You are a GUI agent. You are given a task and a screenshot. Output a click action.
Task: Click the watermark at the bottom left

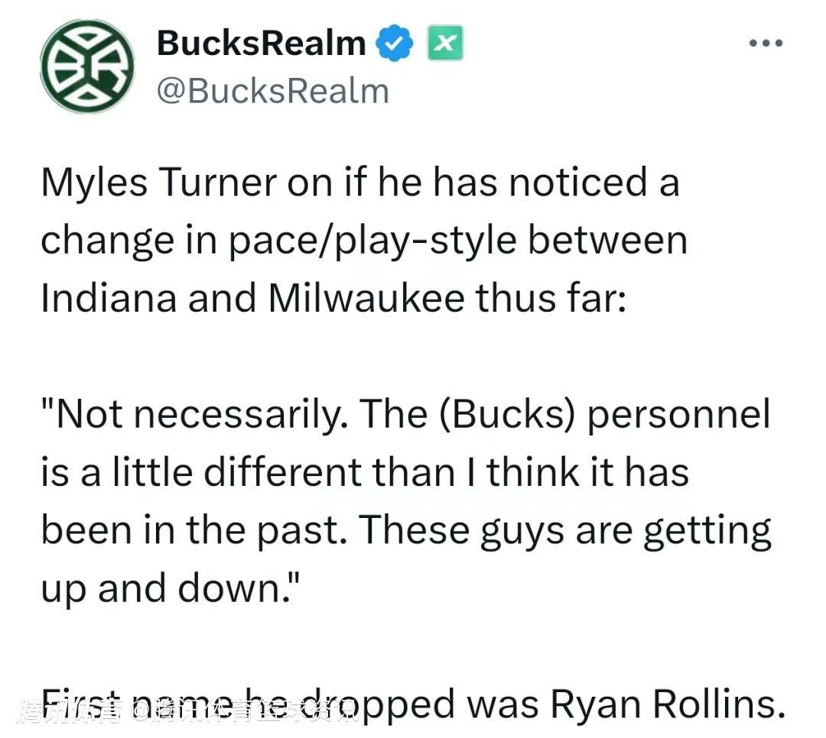pyautogui.click(x=187, y=714)
